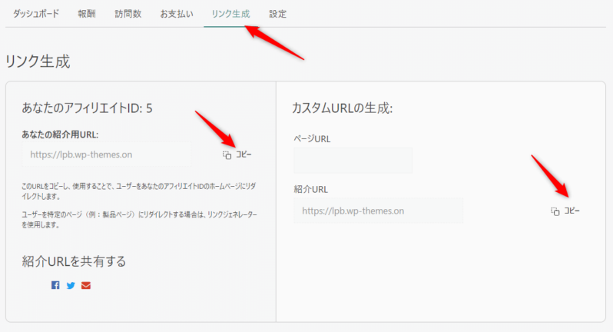Open the お支払い tab
Screen dimensions: 613x332
tap(177, 14)
